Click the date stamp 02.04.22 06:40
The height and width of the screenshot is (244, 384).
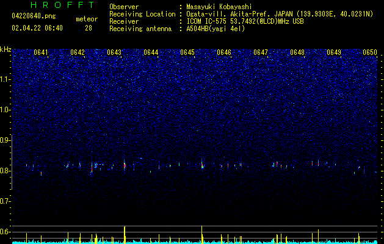(37, 28)
